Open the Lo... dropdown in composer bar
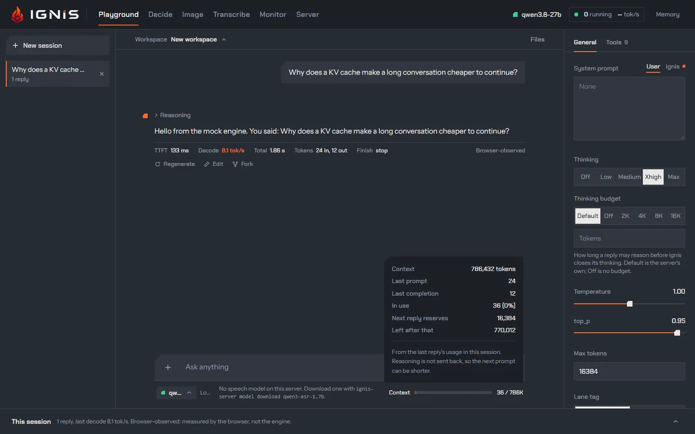Screen dimensions: 695x434 tap(205, 393)
